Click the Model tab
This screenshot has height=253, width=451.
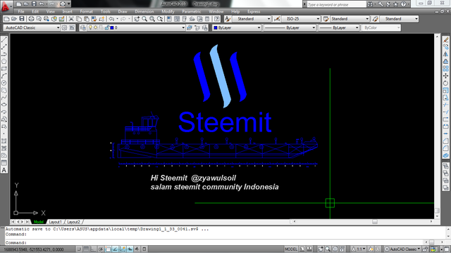39,222
